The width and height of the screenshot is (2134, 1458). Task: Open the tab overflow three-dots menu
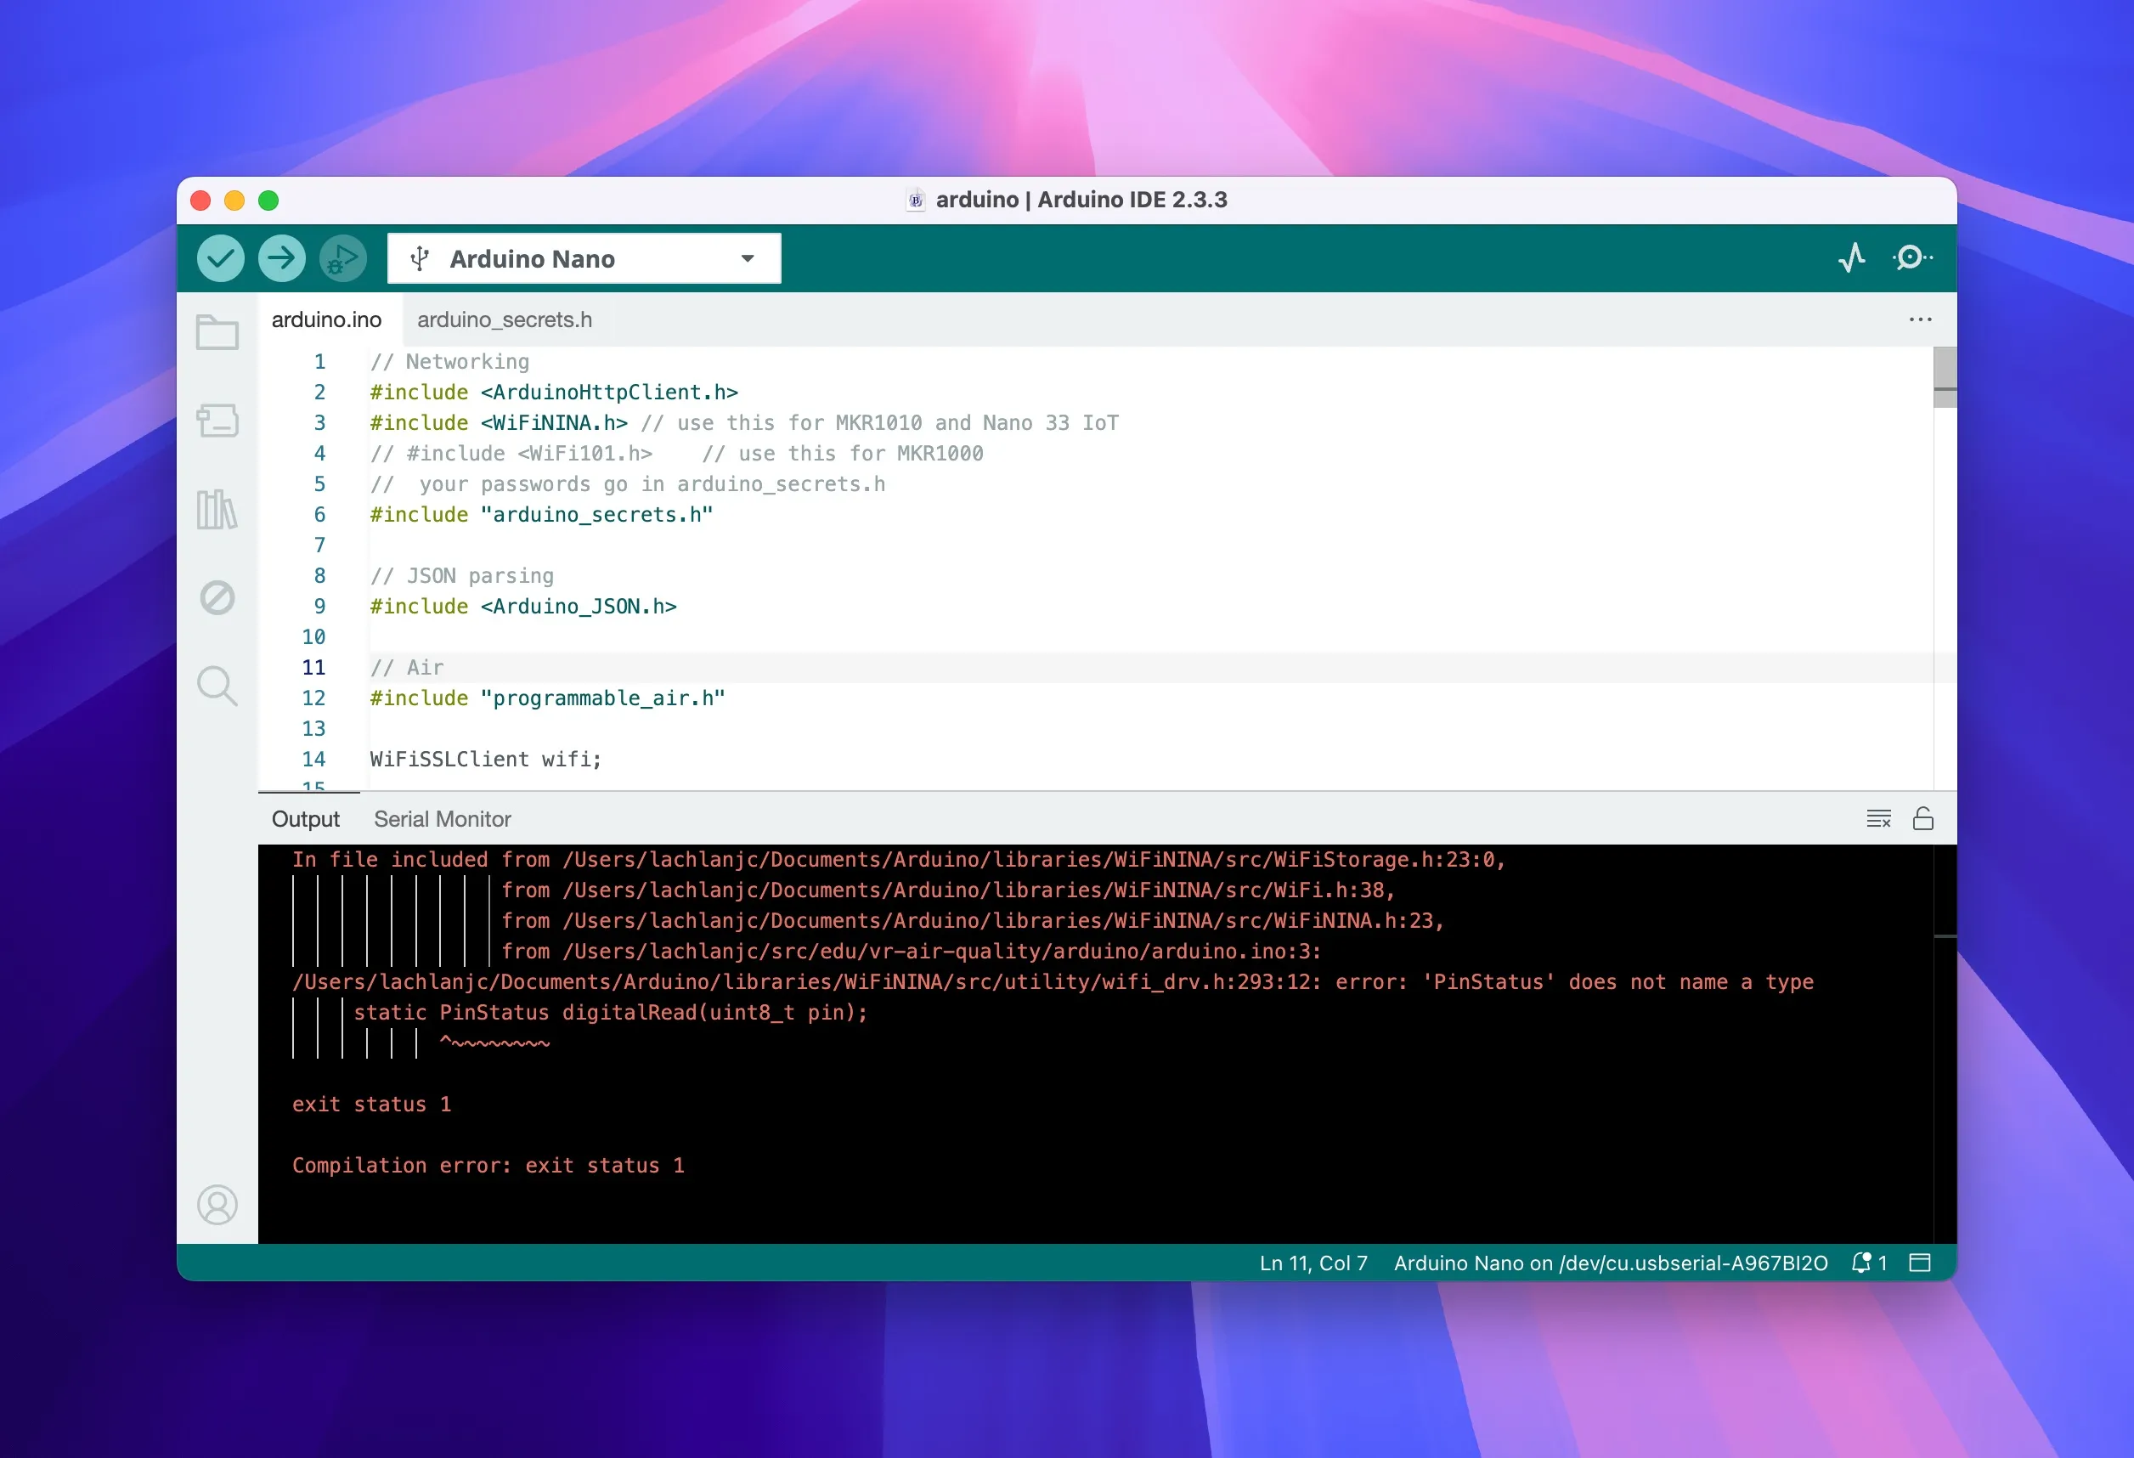[x=1920, y=319]
